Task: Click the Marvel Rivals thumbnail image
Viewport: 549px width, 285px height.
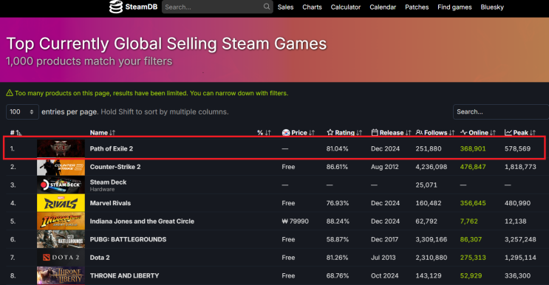Action: [61, 203]
